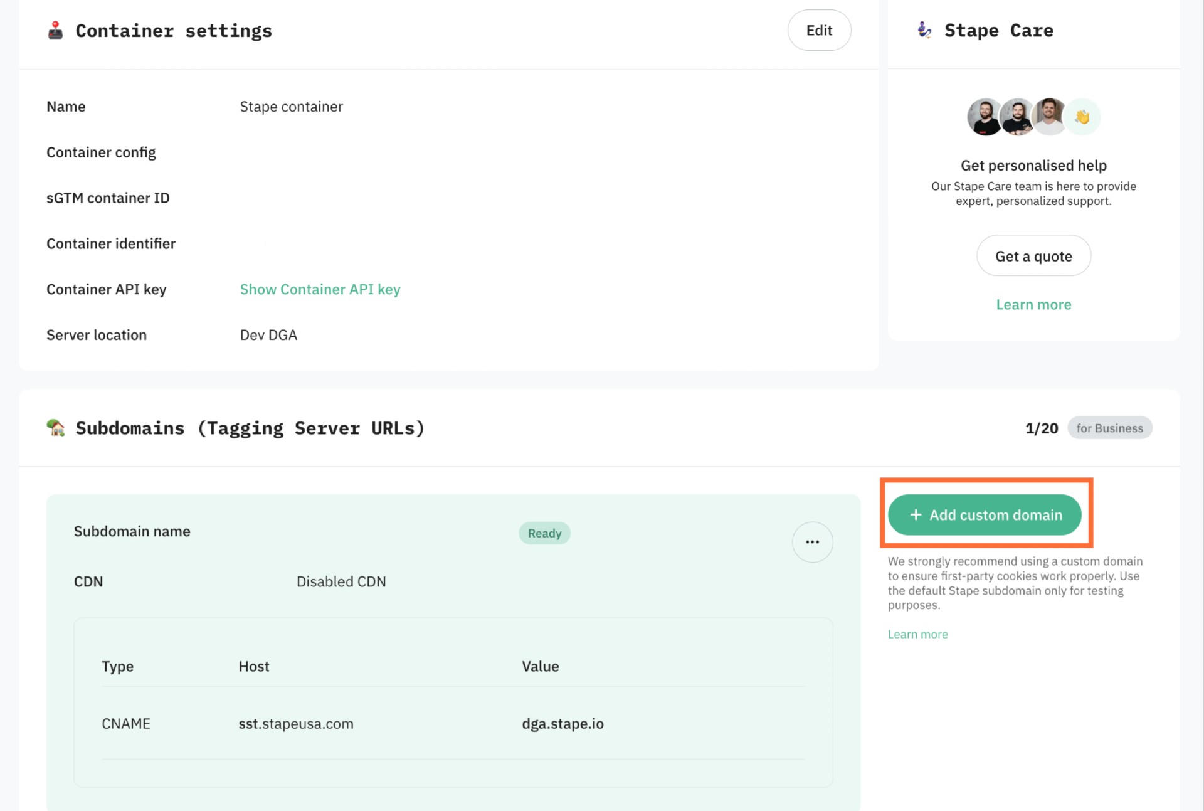1204x811 pixels.
Task: Click the first team member avatar
Action: [985, 117]
